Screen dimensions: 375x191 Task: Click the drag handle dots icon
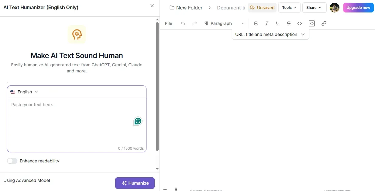(x=176, y=189)
